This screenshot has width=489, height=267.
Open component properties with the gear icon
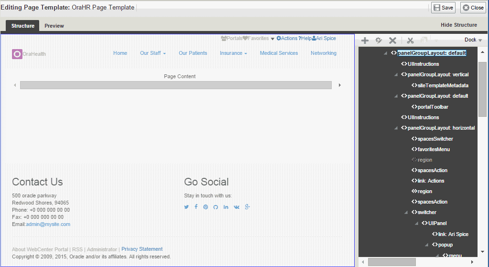click(379, 40)
